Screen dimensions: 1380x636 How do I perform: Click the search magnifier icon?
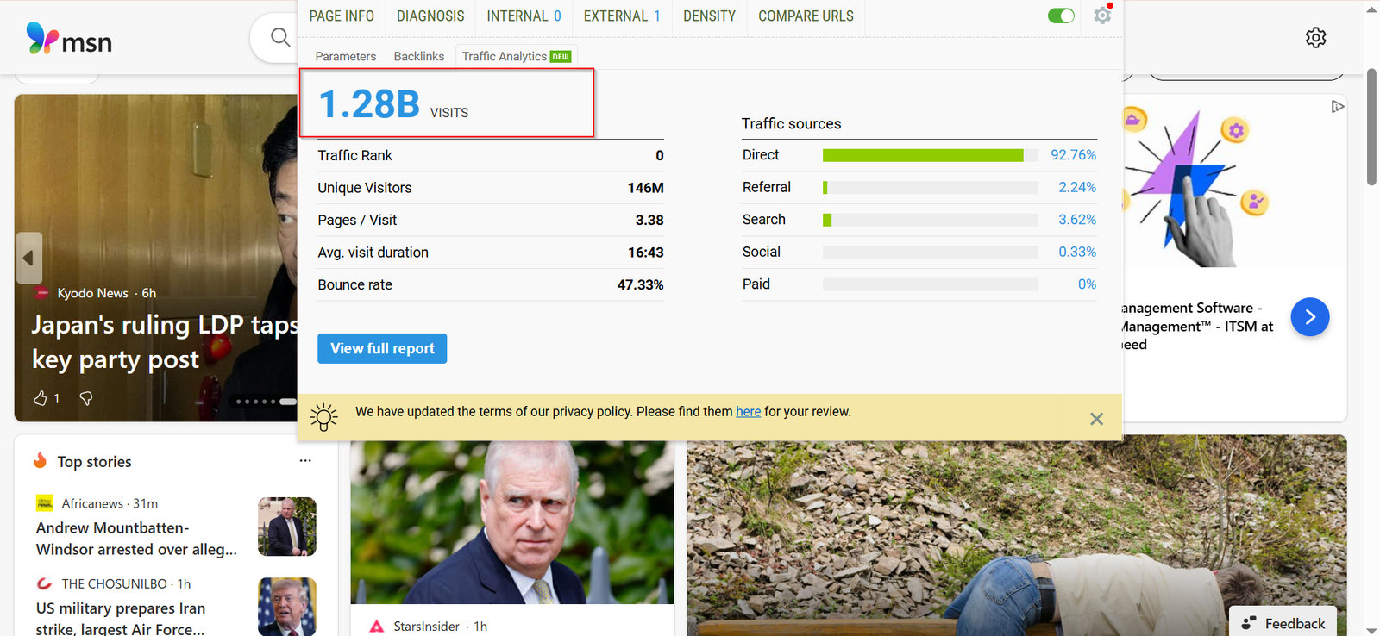click(x=279, y=37)
